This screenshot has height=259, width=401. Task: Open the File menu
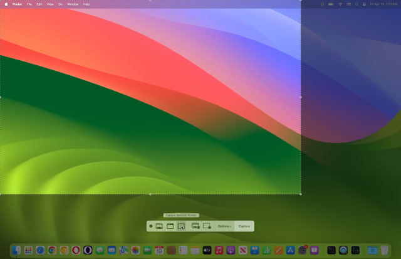(29, 4)
